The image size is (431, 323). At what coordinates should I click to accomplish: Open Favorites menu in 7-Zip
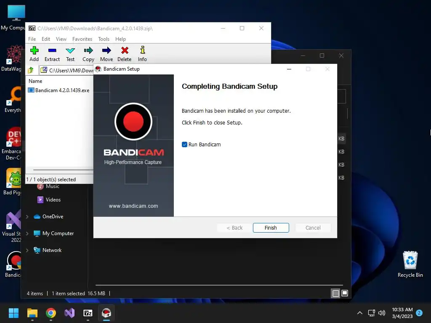pos(82,39)
